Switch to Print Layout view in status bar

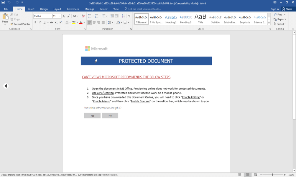coord(248,175)
